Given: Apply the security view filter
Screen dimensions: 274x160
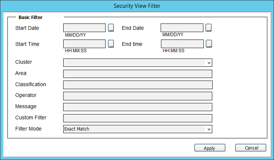Looking at the screenshot, I should coord(210,148).
